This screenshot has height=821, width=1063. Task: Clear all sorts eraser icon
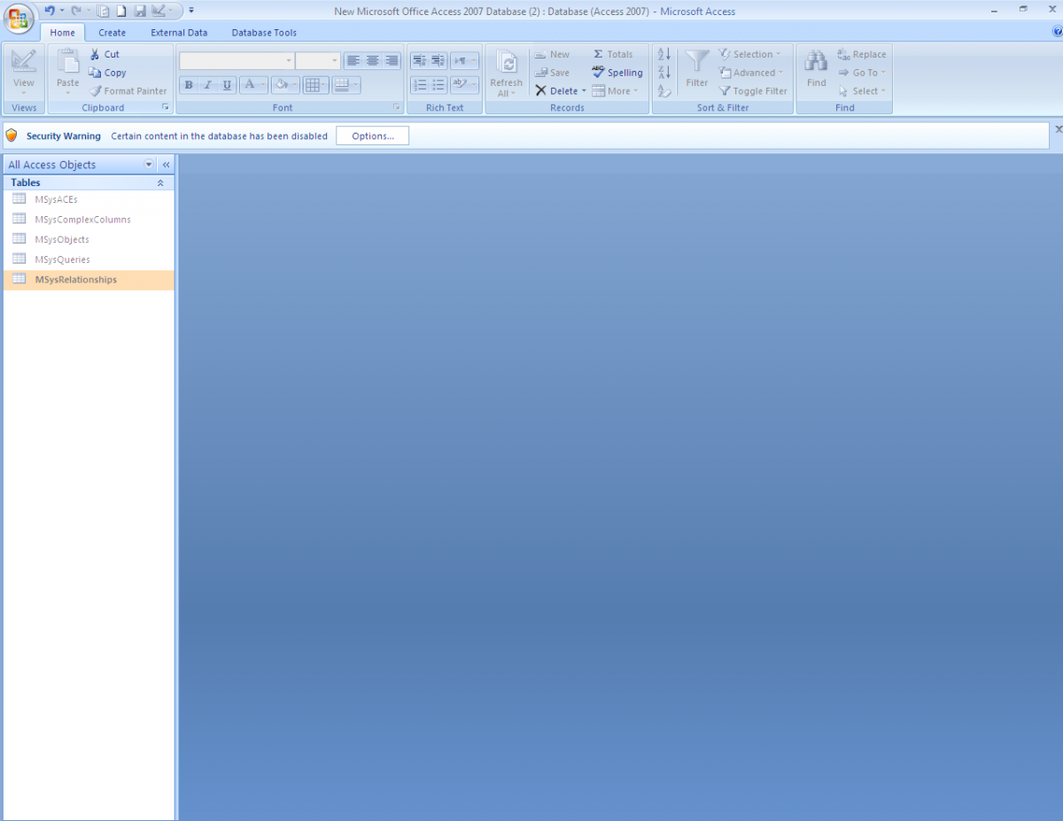pos(664,91)
